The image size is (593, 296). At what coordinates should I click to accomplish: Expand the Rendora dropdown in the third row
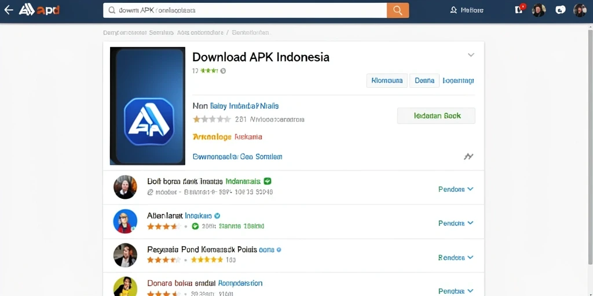pos(456,257)
